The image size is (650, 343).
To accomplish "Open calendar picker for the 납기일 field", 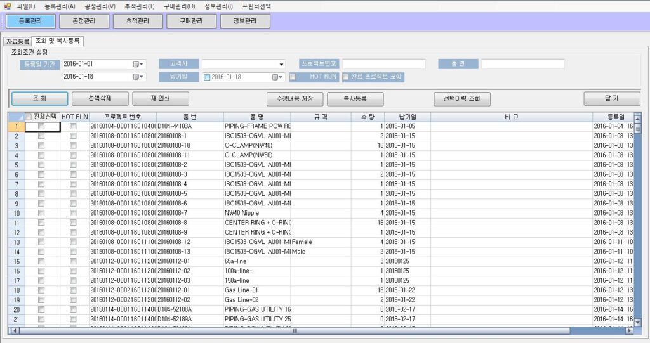I will 277,77.
